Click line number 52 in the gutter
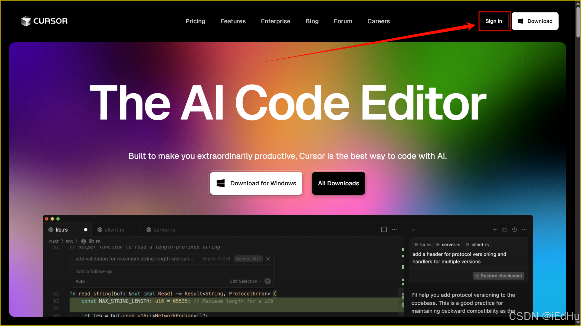This screenshot has height=326, width=581. click(x=56, y=294)
